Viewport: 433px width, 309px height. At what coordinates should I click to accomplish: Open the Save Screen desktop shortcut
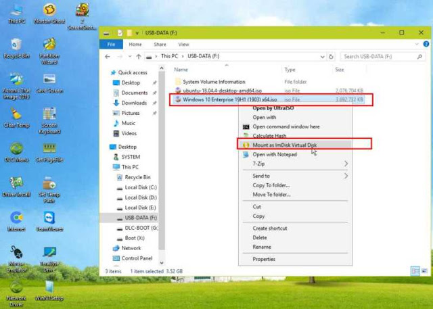[49, 83]
